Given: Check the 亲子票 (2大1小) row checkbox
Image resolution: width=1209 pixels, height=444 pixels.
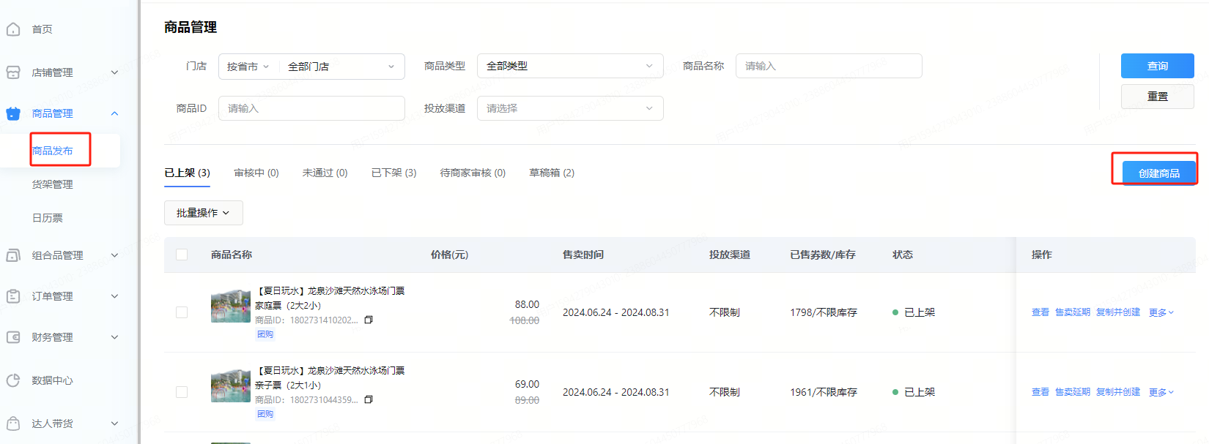Looking at the screenshot, I should [x=182, y=392].
